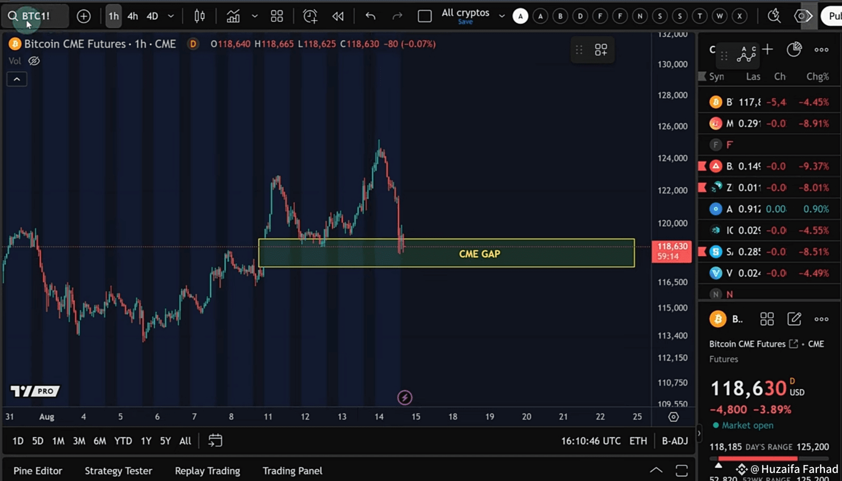Screen dimensions: 842x481
Task: Expand the timeframe interval dropdown
Action: pos(171,16)
